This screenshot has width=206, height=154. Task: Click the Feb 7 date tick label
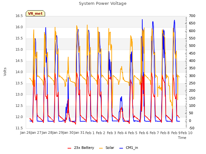(x=154, y=133)
